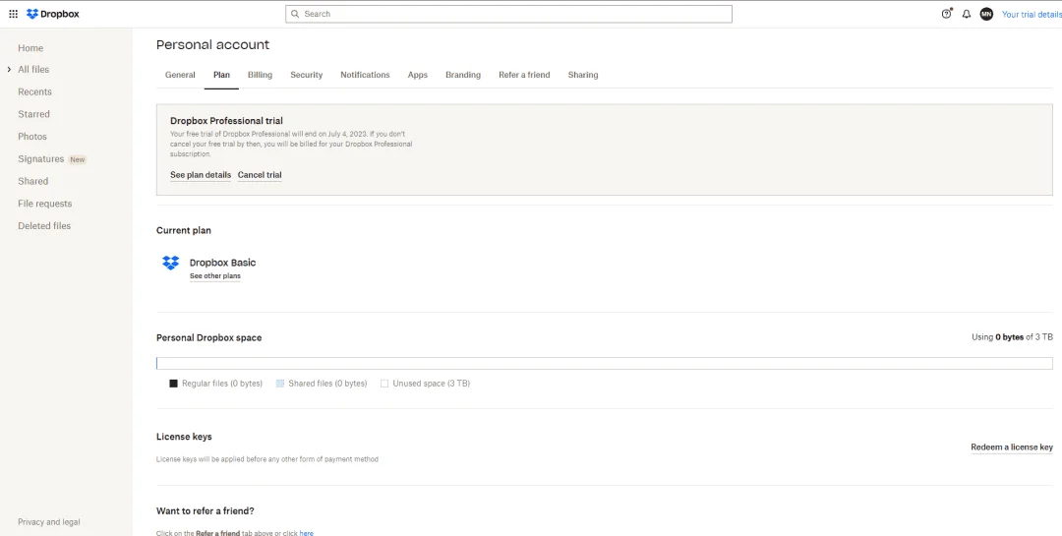Click 'Want to refer a friend?' heading

(x=206, y=511)
